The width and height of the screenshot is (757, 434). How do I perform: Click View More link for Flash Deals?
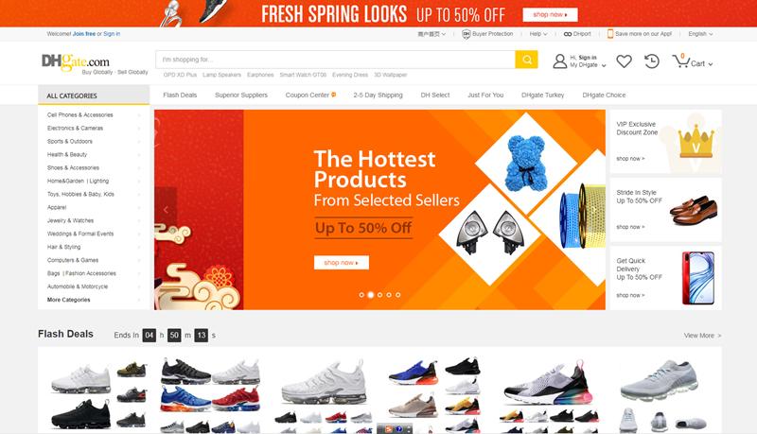tap(702, 335)
